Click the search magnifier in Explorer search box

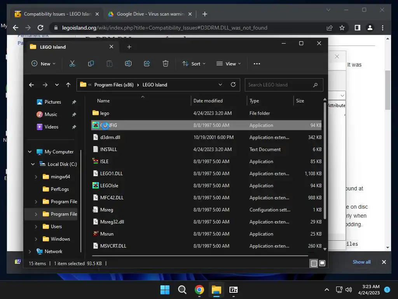pyautogui.click(x=315, y=85)
